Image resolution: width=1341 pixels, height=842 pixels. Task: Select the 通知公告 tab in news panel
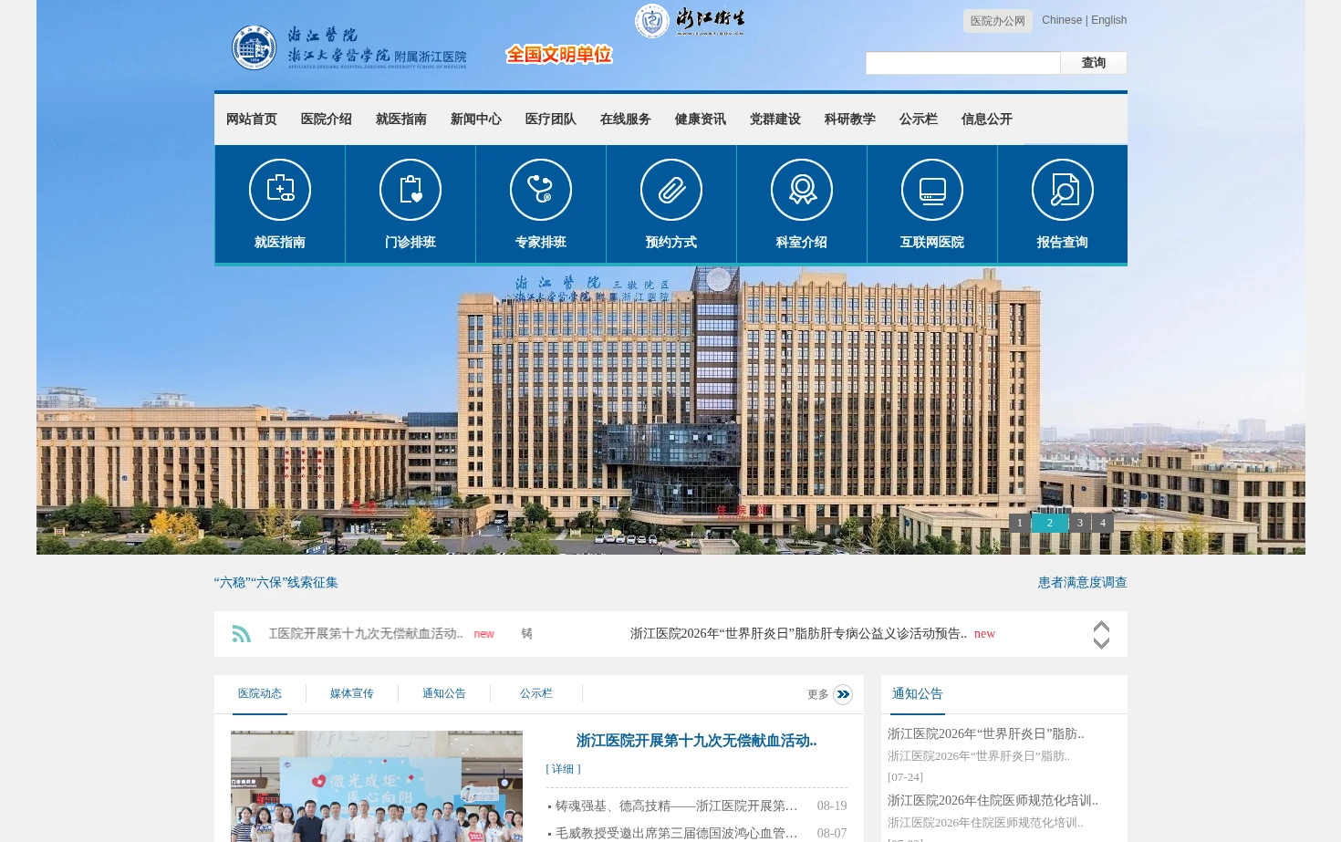[444, 694]
